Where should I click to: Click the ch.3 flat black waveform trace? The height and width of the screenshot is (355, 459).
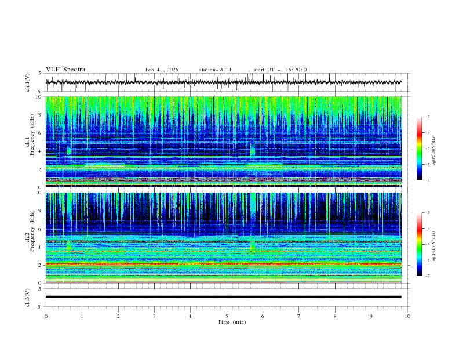223,297
